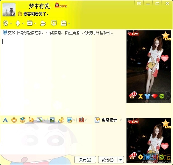Open the home icon with notification on upper show
Screen dimensions: 173x165
click(x=133, y=95)
